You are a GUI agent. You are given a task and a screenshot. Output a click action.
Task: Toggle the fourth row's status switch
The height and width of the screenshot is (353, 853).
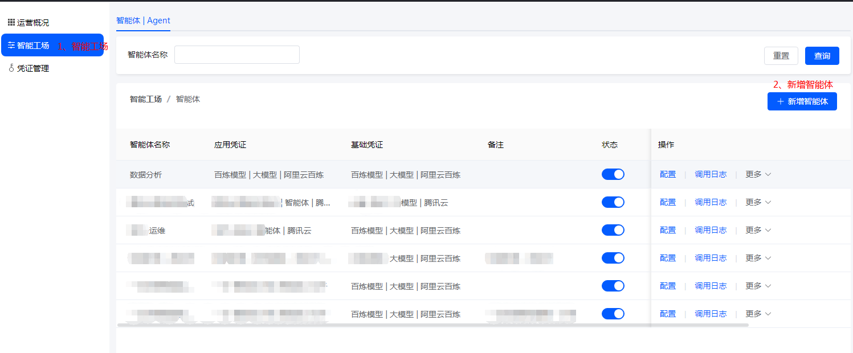pos(613,258)
